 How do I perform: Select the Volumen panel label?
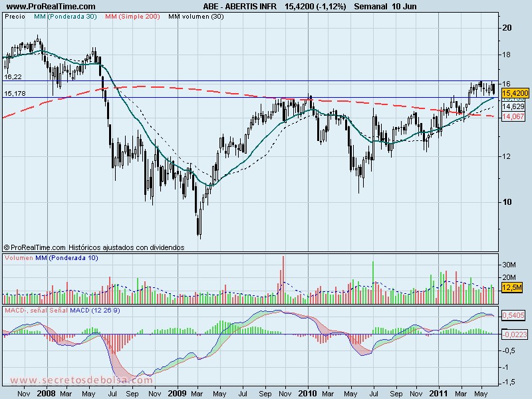point(19,258)
